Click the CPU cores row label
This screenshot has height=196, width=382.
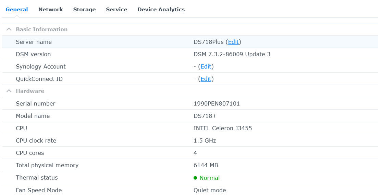pyautogui.click(x=30, y=153)
